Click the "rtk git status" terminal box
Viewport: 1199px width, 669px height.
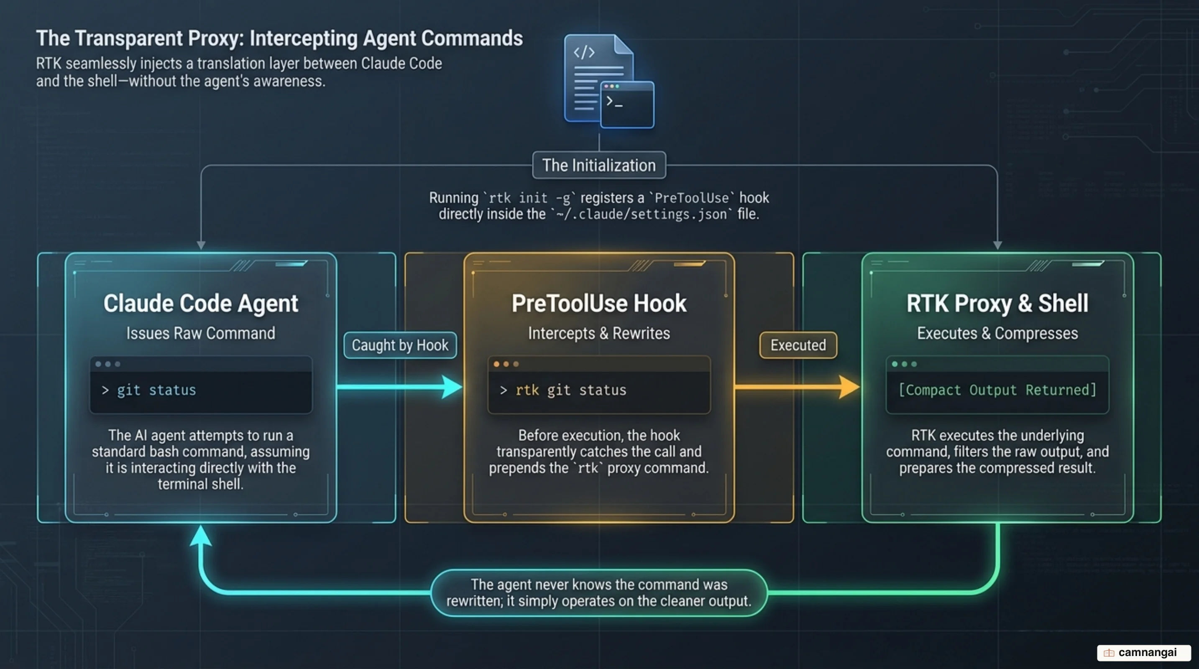tap(598, 385)
